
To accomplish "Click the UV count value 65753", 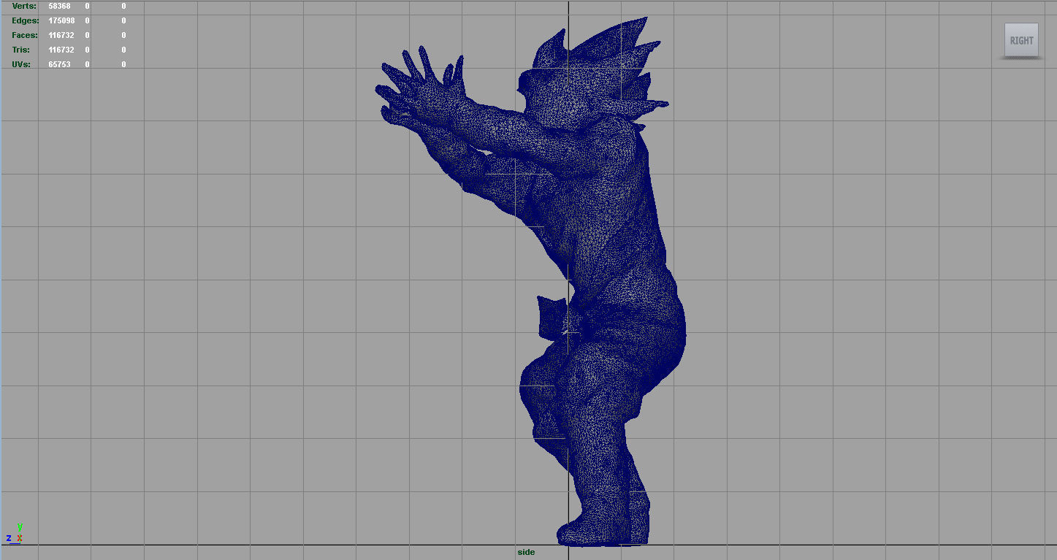I will pyautogui.click(x=59, y=64).
